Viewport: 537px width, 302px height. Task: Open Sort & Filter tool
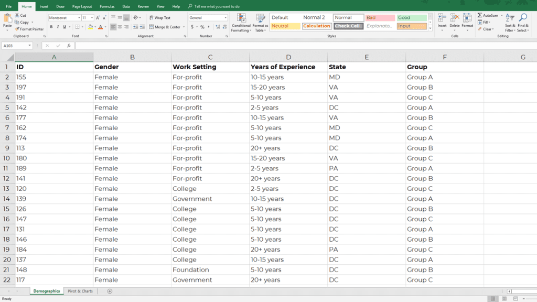point(510,23)
